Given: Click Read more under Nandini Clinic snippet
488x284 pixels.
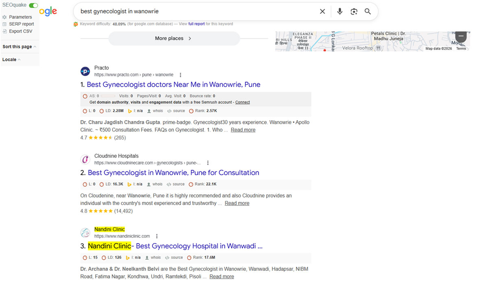Looking at the screenshot, I should [x=222, y=277].
